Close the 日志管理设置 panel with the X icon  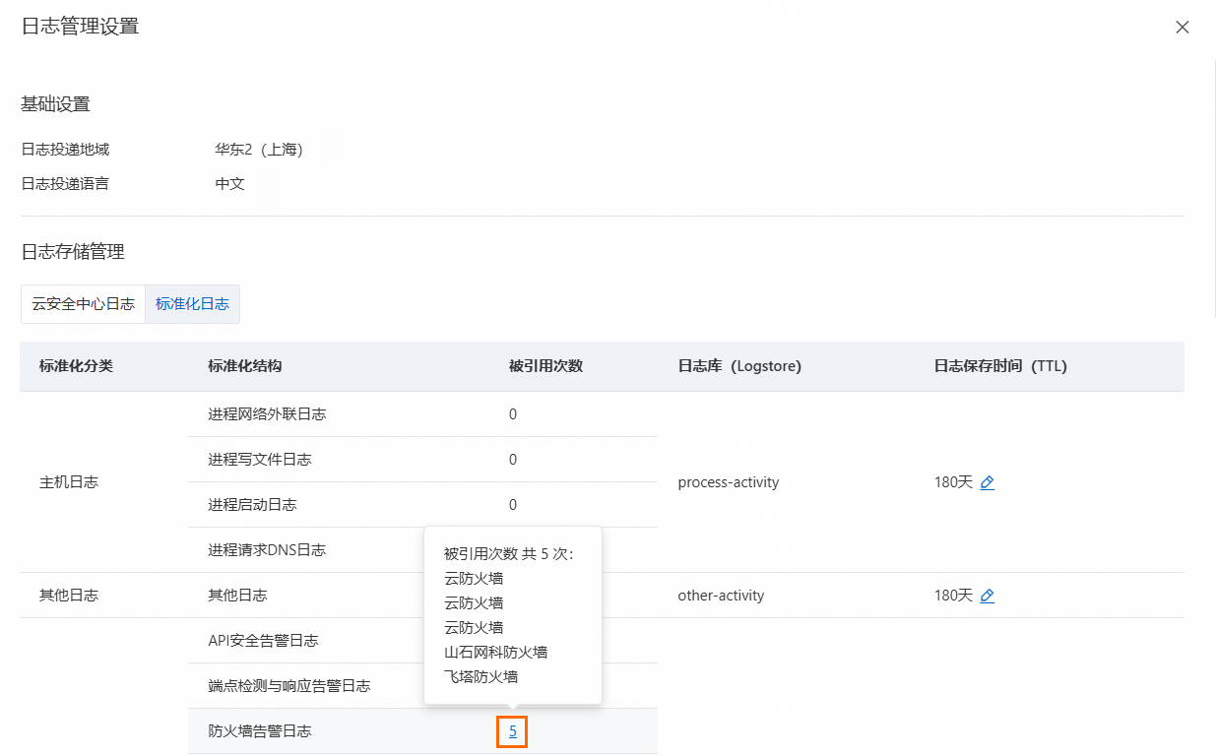pos(1183,28)
